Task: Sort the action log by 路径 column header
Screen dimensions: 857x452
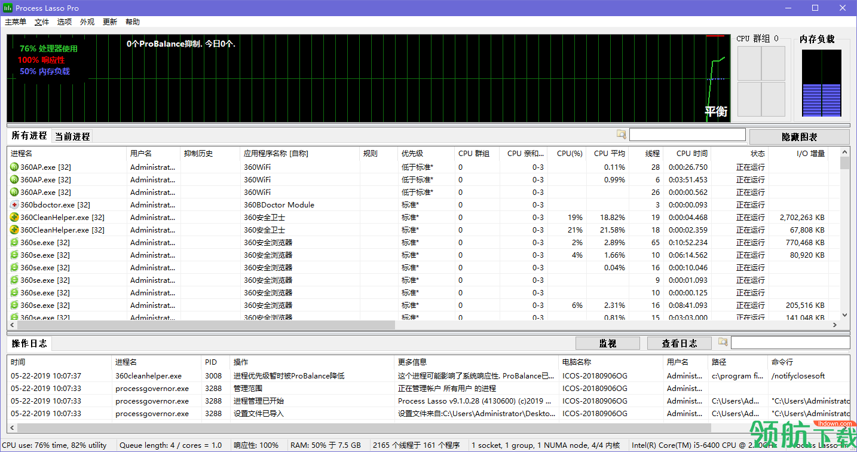Action: click(x=739, y=362)
